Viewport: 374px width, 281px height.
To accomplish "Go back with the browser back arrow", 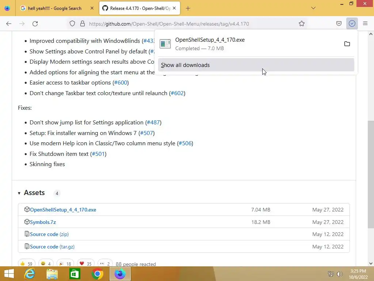I will (x=9, y=24).
